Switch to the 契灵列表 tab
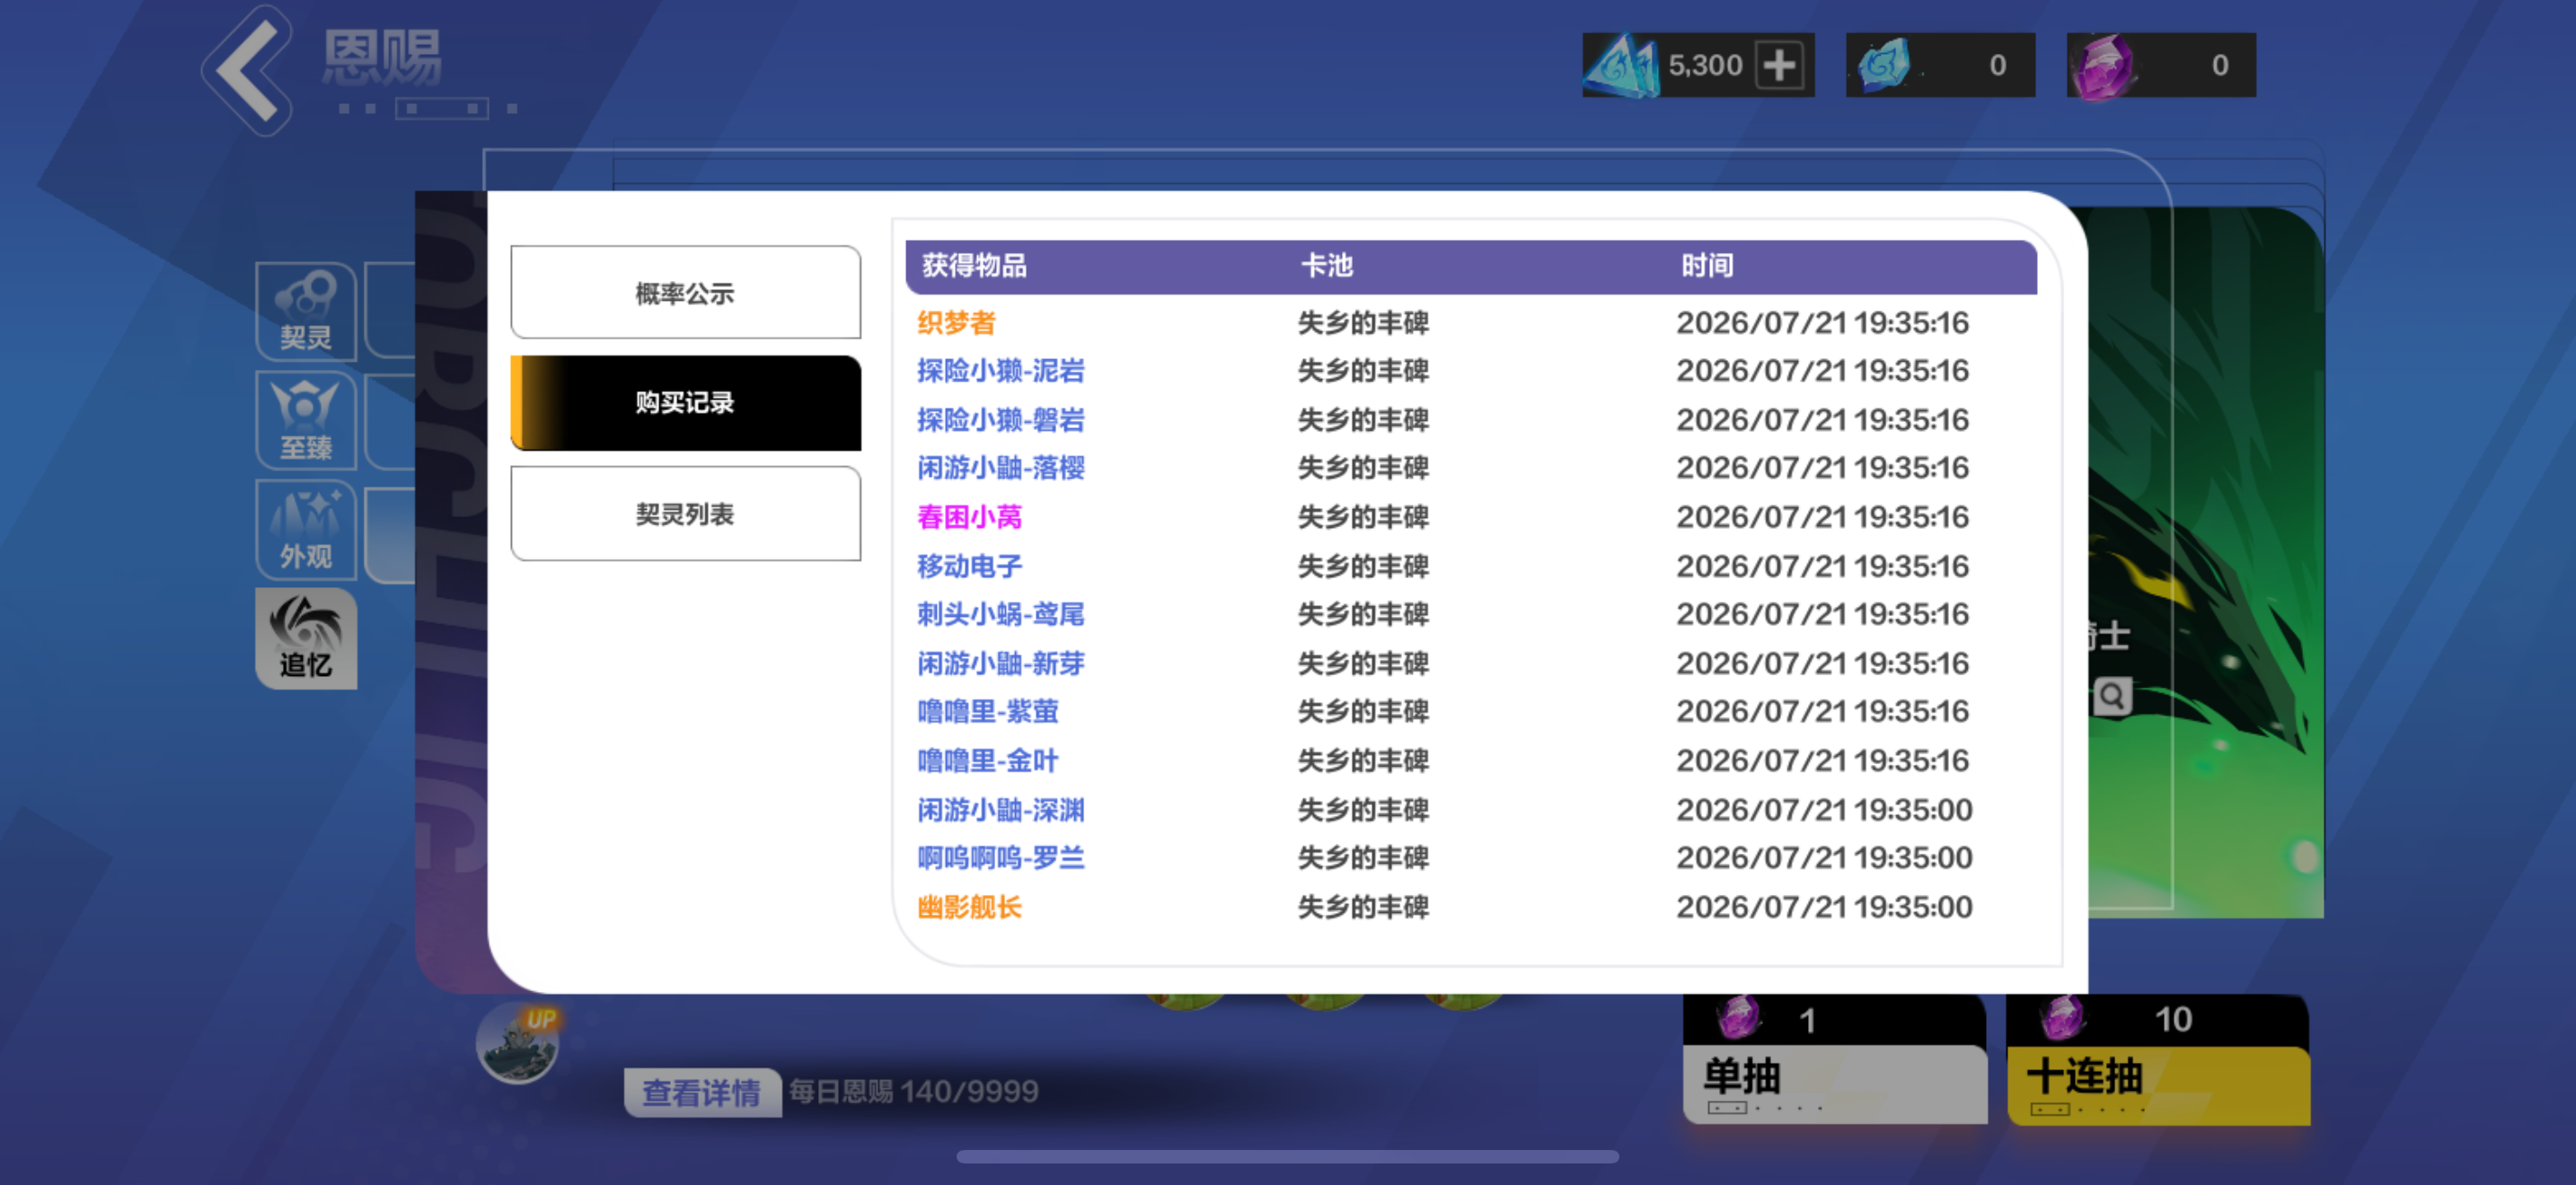 pos(685,513)
